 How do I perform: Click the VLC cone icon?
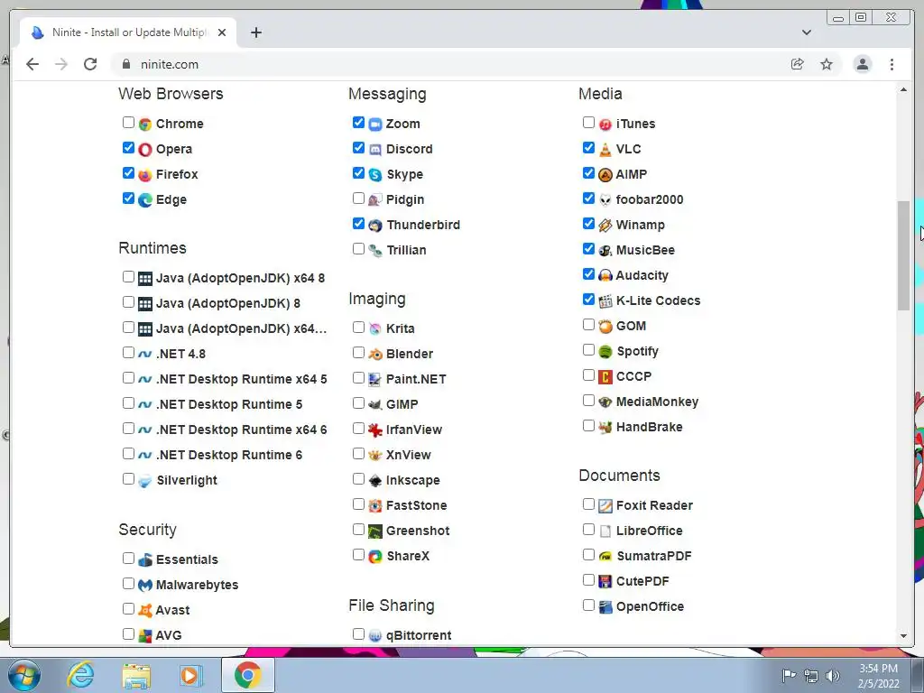tap(605, 150)
